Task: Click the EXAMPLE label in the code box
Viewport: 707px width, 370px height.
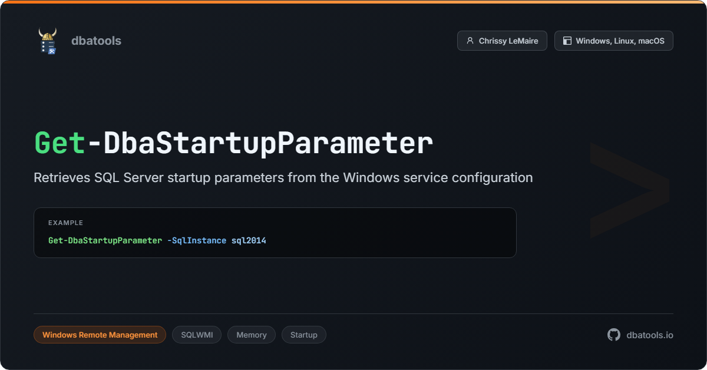Action: coord(65,223)
